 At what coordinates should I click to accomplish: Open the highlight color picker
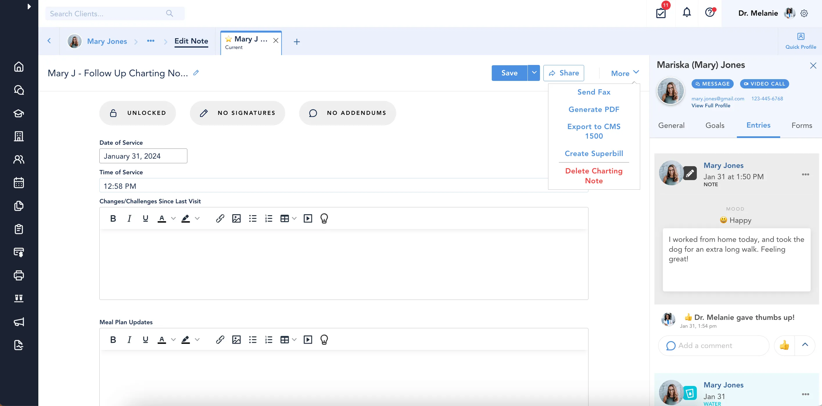[x=198, y=219]
